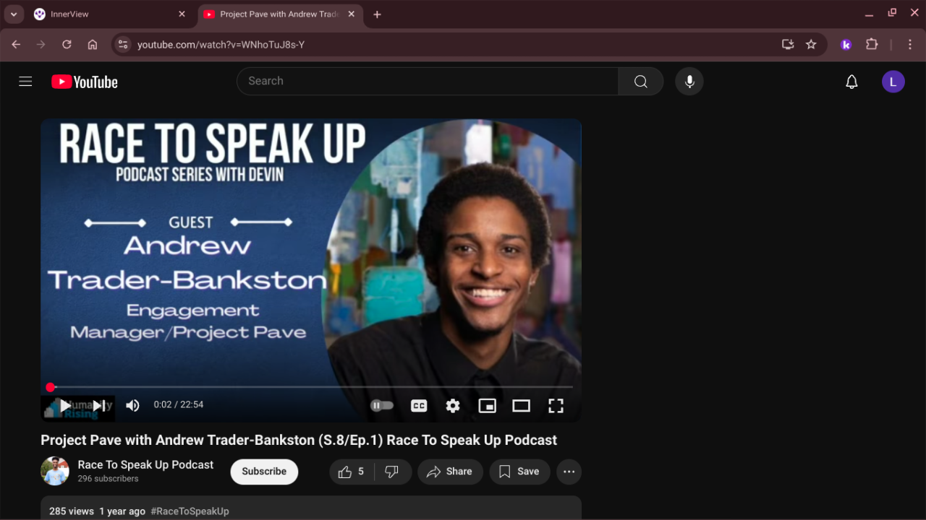Viewport: 926px width, 520px height.
Task: Open the purple K extension
Action: tap(846, 45)
